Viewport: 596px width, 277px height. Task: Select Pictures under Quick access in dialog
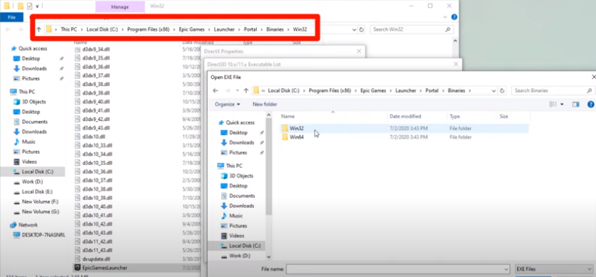coord(238,152)
